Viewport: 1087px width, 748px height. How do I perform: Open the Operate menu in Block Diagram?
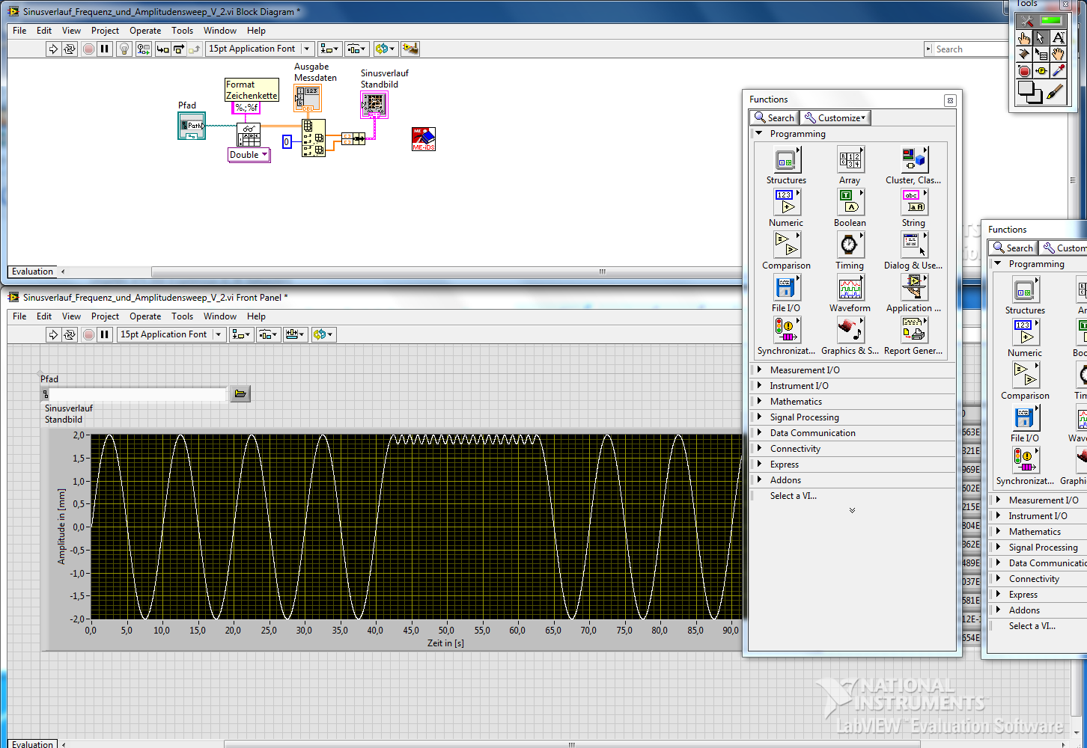(145, 31)
